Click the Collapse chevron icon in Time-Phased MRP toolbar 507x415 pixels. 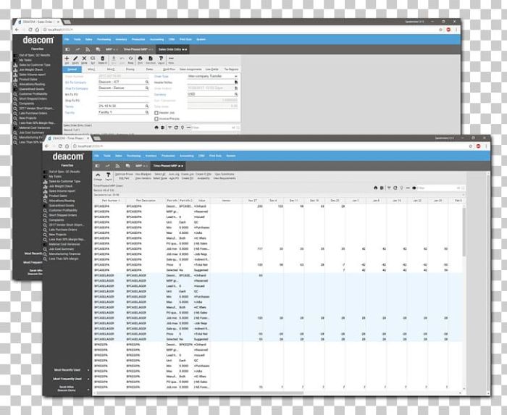tap(98, 175)
